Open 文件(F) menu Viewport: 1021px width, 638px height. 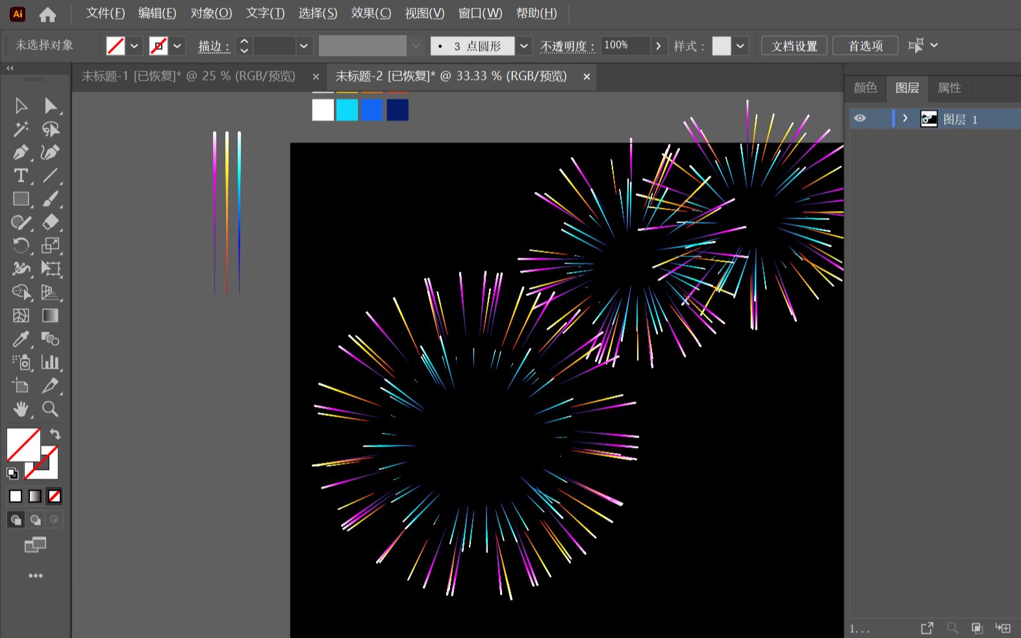pyautogui.click(x=105, y=14)
